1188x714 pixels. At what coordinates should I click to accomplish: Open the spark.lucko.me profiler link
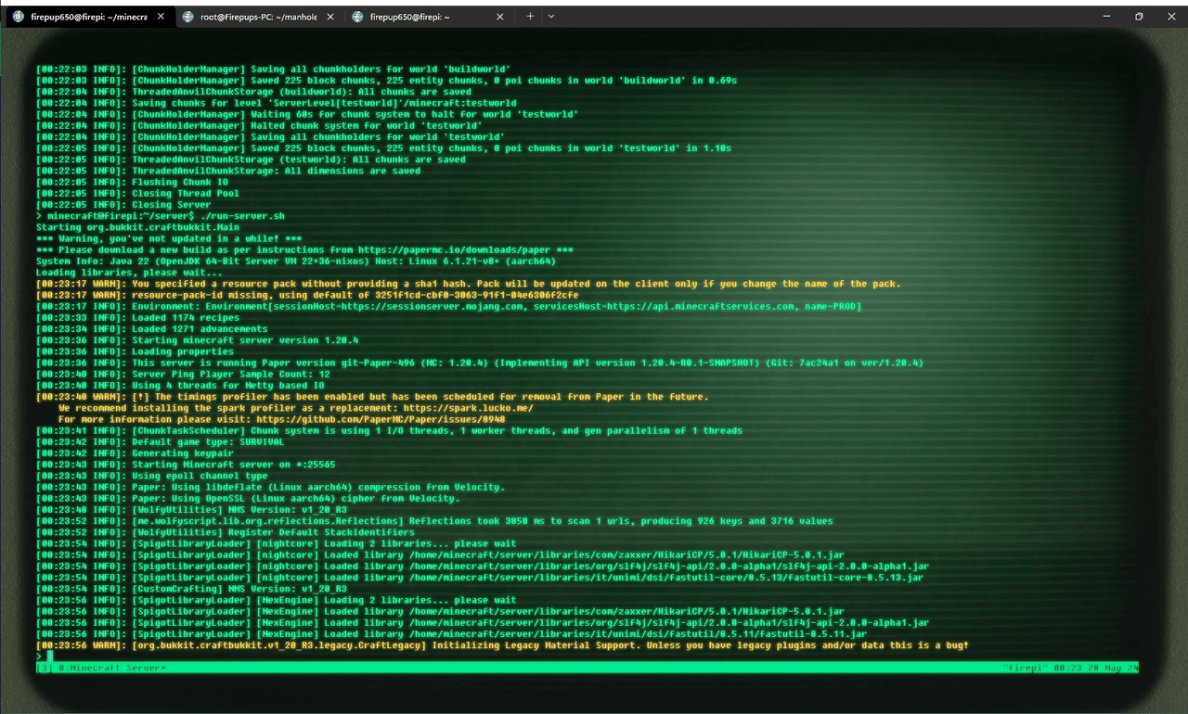467,408
